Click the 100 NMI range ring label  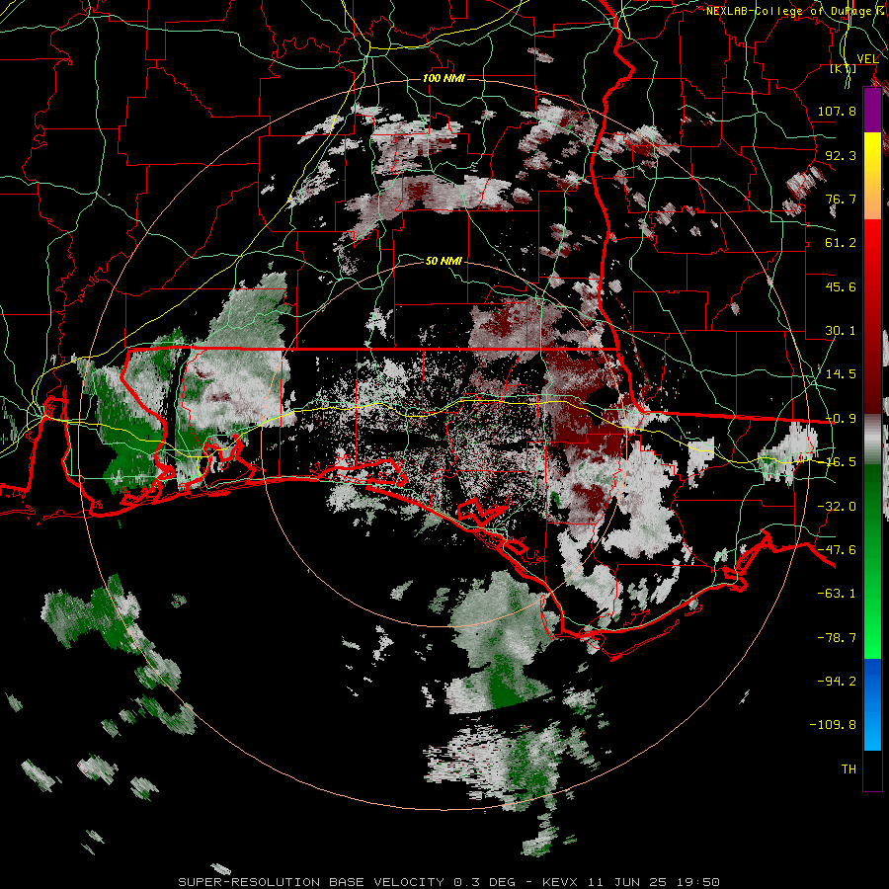point(444,78)
